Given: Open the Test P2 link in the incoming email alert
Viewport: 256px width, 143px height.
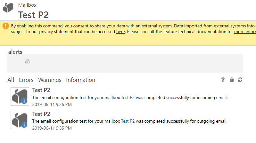Looking at the screenshot, I should (128, 97).
